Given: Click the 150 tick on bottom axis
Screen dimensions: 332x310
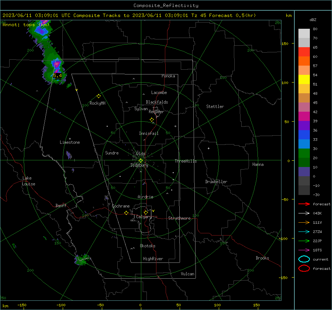Looking at the screenshot, I should pyautogui.click(x=256, y=305).
